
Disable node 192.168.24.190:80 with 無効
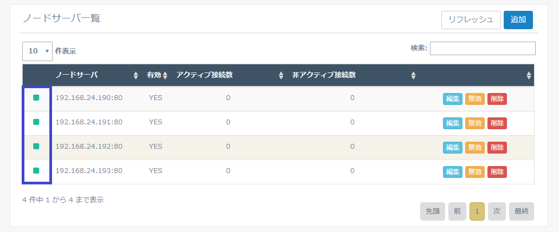[474, 99]
